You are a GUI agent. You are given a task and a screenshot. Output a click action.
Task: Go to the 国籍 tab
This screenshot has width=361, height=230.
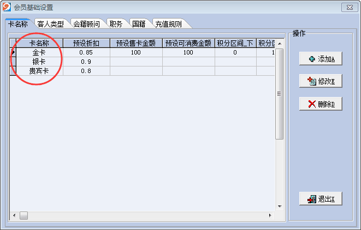139,24
